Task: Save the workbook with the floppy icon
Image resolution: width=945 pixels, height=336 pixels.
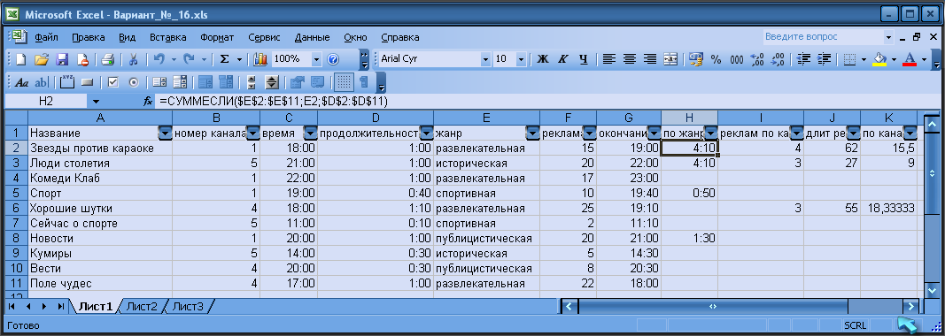Action: tap(62, 59)
